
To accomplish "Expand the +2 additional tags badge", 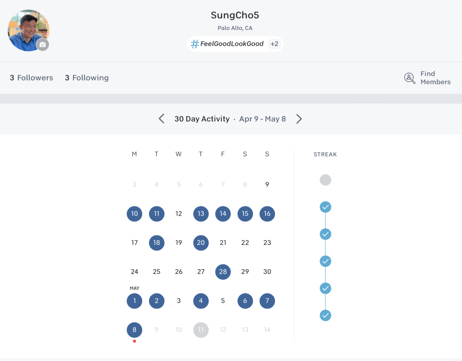I will tap(274, 44).
